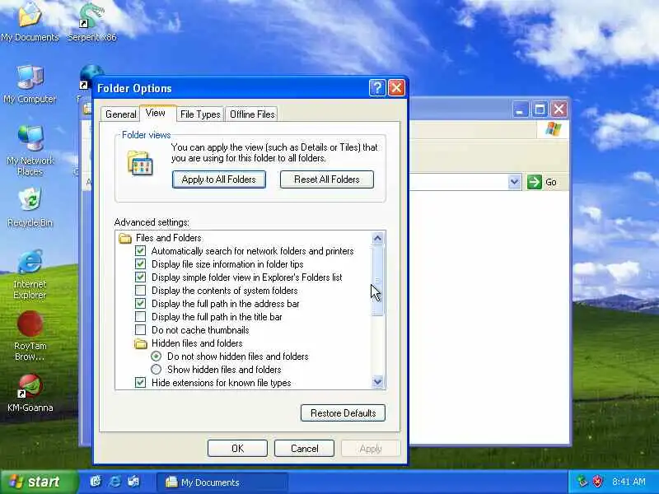Click the Files and Folders folder icon

click(125, 238)
